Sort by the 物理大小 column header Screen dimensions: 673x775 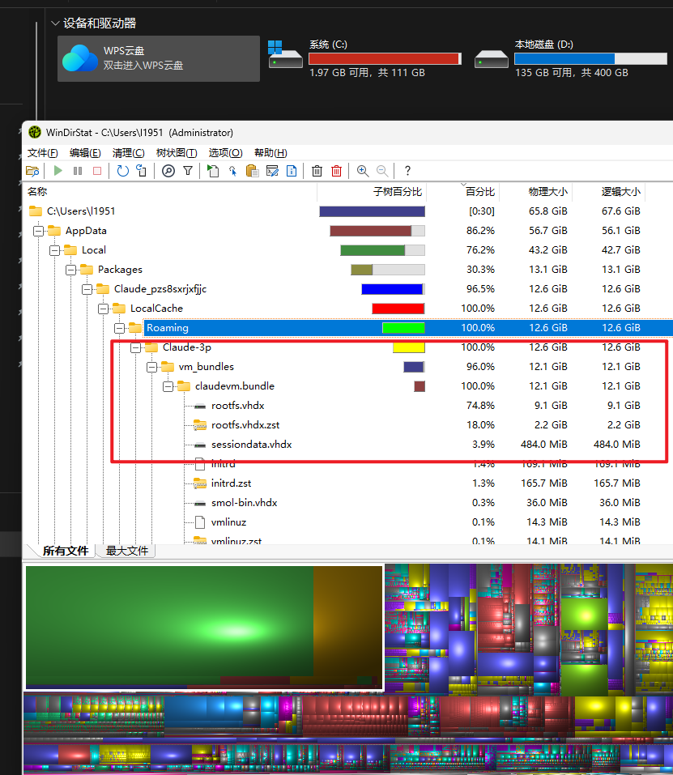tap(535, 192)
